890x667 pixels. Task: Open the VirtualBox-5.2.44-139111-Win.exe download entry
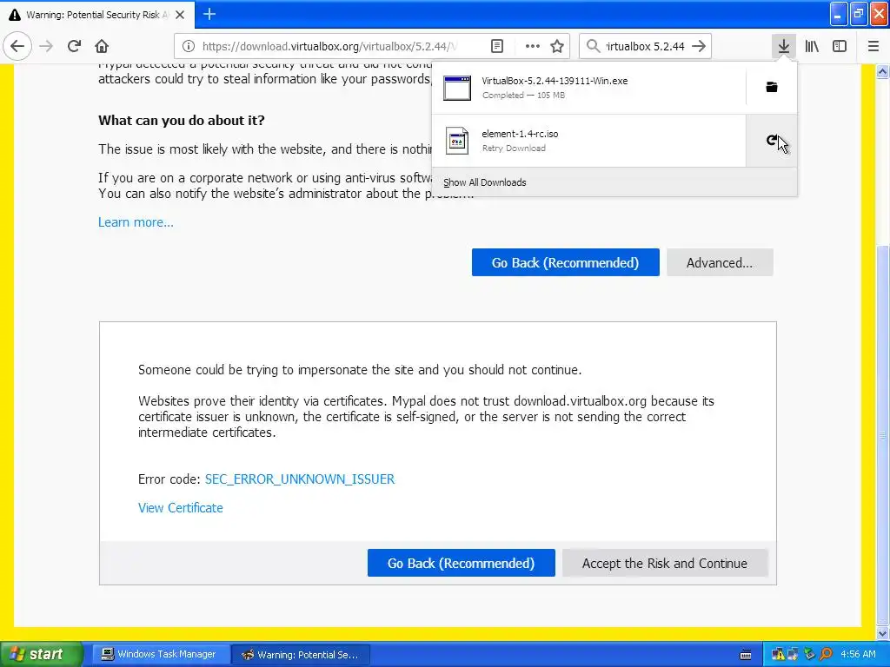588,88
